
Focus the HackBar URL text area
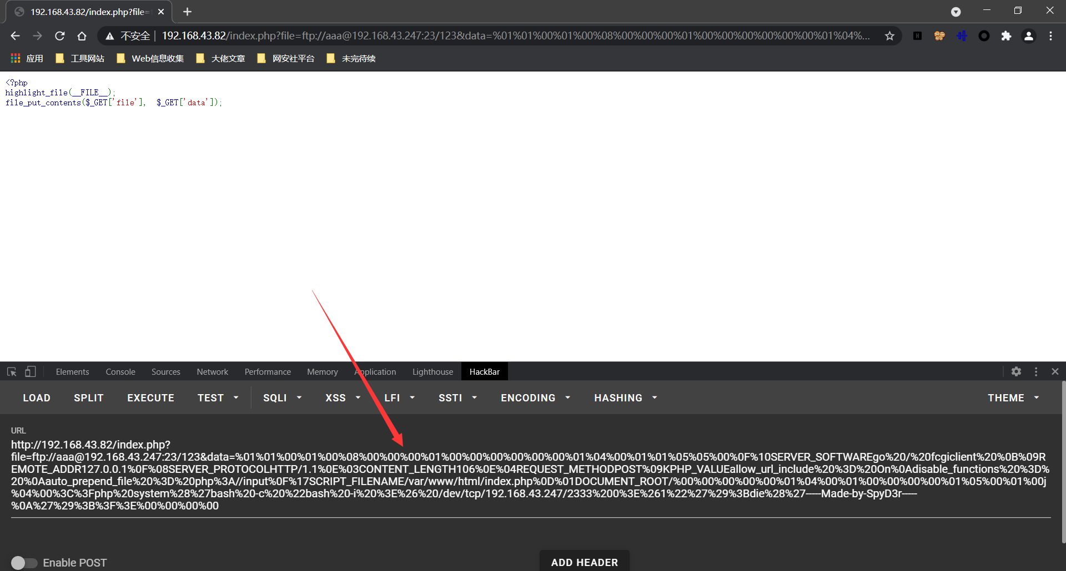530,475
